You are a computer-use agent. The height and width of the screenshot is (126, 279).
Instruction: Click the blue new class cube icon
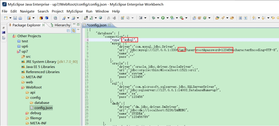click(x=46, y=18)
